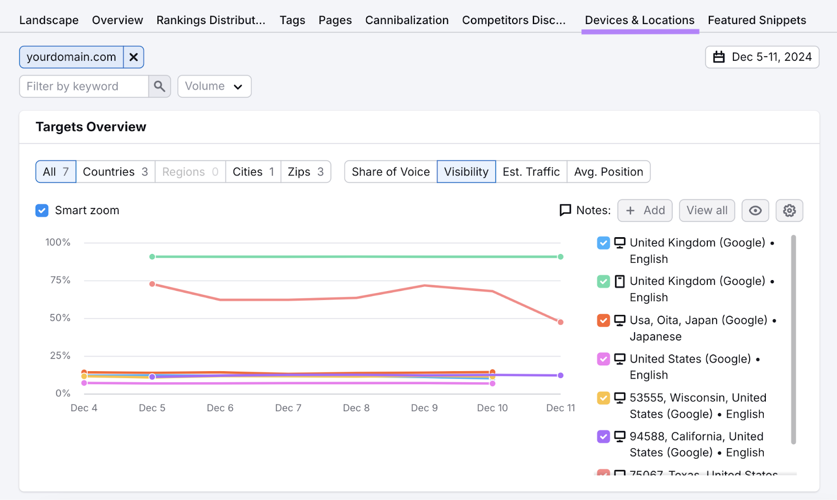Uncheck the Usa, Oita, Japan location
Screen dimensions: 837x500
603,320
